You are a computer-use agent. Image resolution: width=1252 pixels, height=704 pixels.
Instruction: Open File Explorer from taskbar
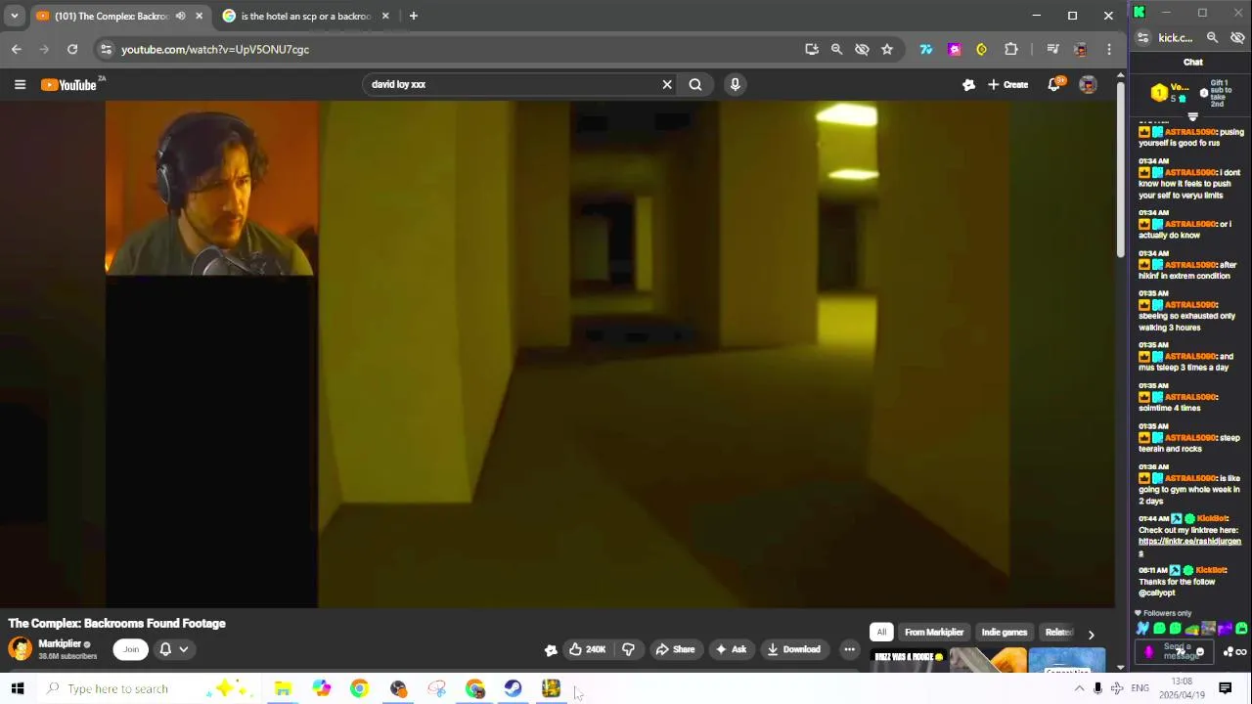pyautogui.click(x=283, y=688)
